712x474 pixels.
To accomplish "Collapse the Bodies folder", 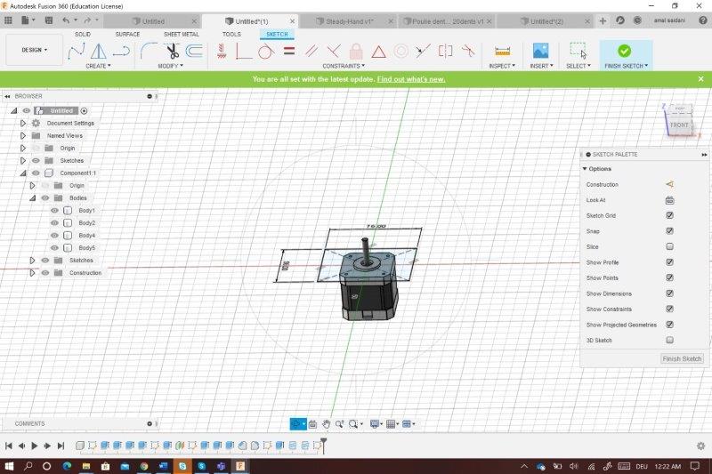I will [x=32, y=197].
